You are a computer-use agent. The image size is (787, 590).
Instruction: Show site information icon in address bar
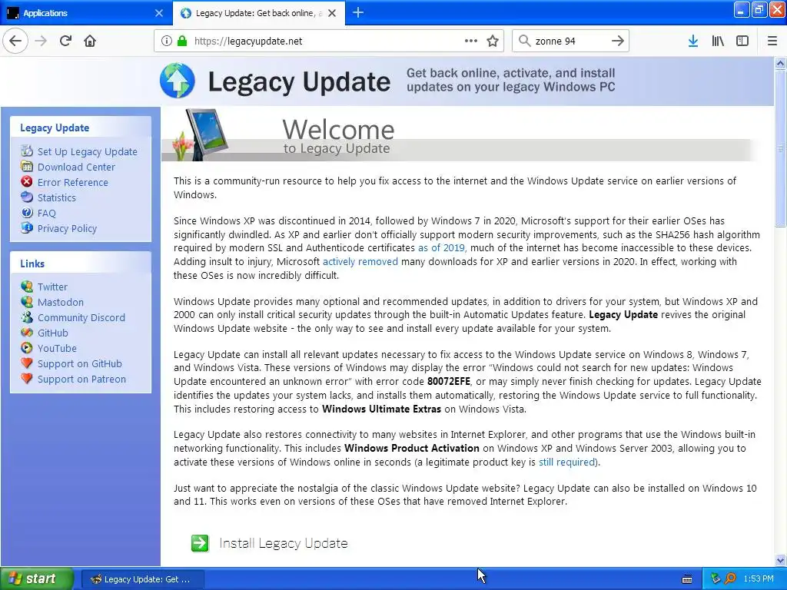pos(167,41)
